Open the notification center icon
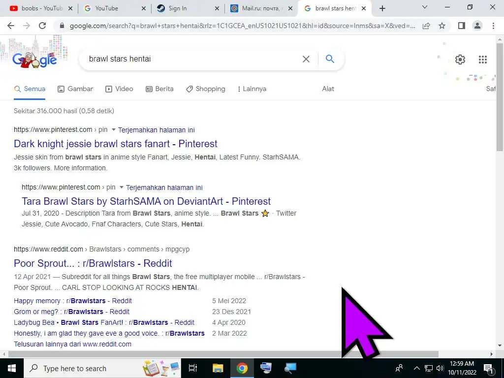 (488, 368)
